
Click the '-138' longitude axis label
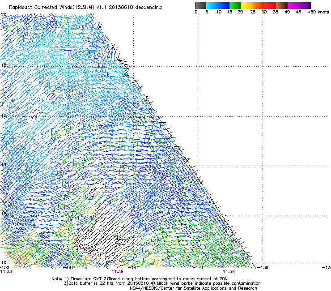263,268
